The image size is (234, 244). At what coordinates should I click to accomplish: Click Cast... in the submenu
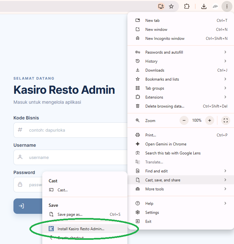point(85,190)
